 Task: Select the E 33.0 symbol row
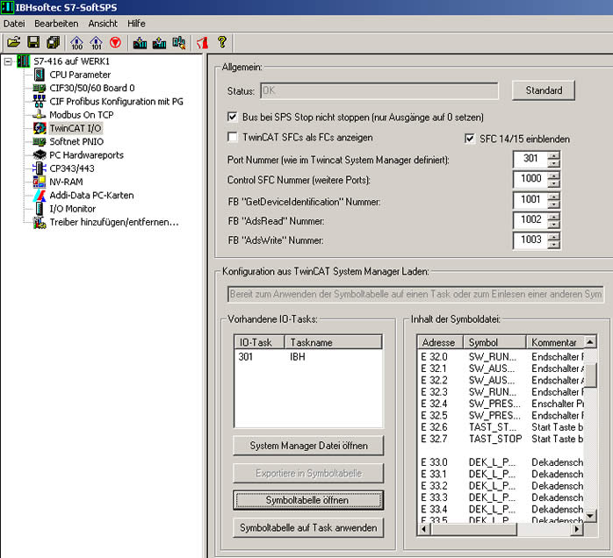click(x=501, y=462)
